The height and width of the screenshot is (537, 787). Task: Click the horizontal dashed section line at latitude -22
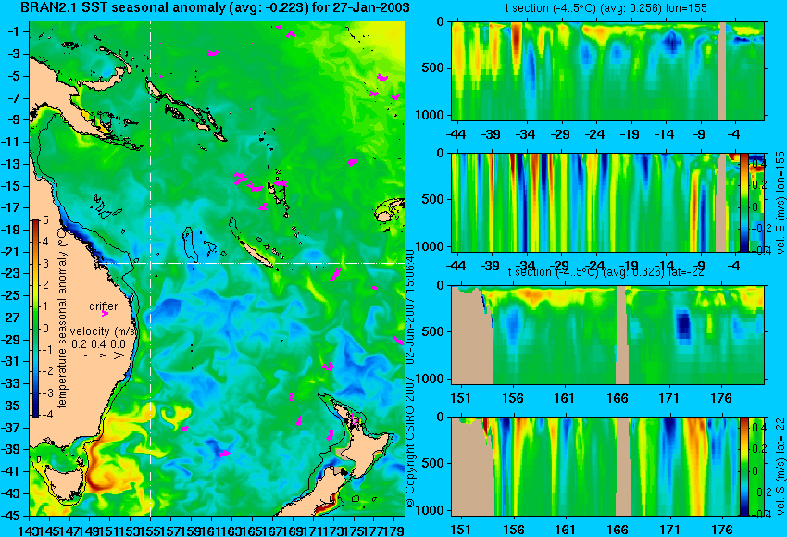pos(251,263)
